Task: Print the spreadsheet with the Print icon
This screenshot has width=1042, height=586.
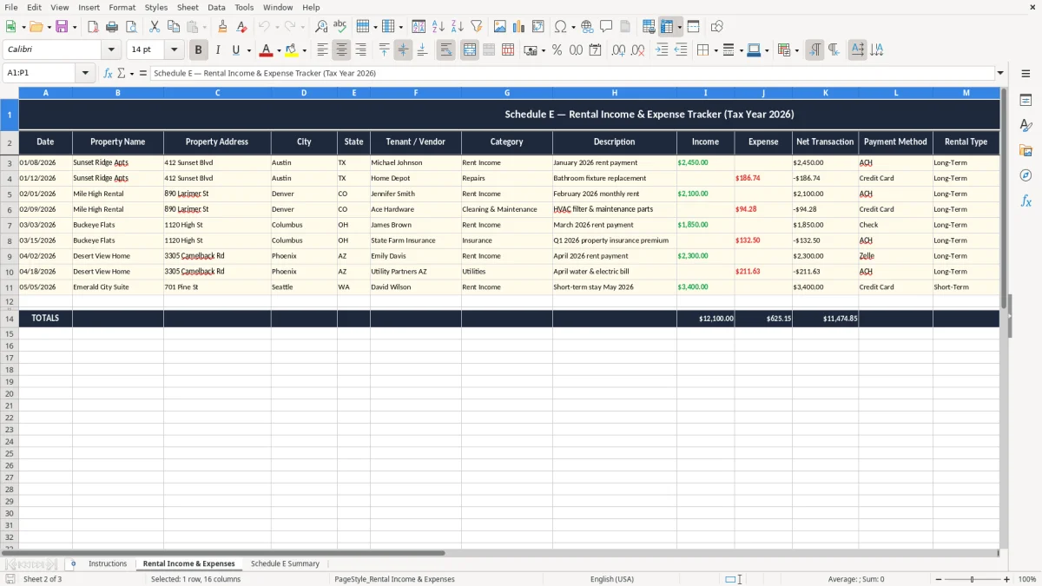Action: [112, 27]
